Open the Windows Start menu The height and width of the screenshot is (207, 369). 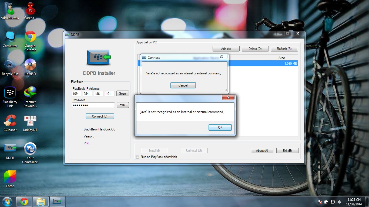coord(7,202)
